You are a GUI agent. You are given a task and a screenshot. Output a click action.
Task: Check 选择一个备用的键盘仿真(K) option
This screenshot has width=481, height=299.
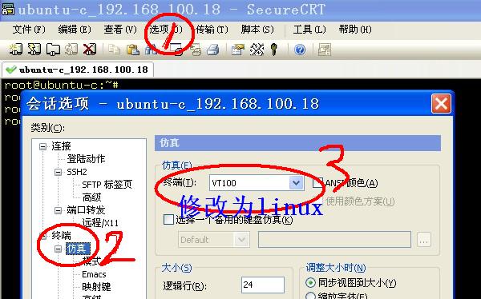[x=168, y=219]
